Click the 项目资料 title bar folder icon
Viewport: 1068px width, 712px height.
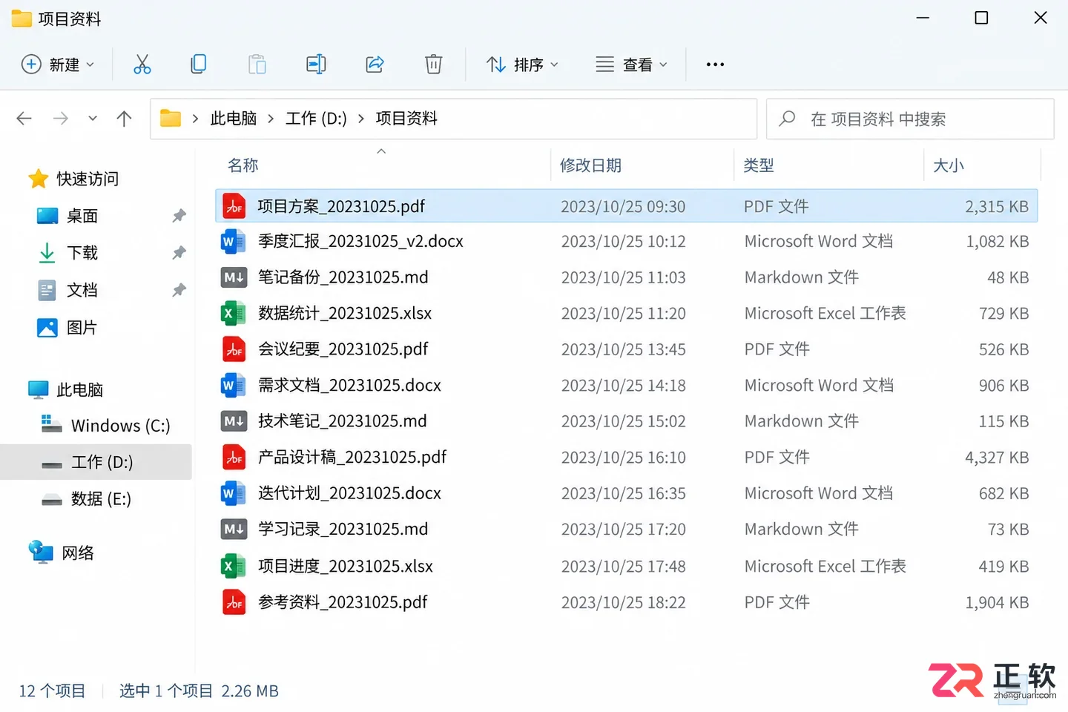pos(22,19)
